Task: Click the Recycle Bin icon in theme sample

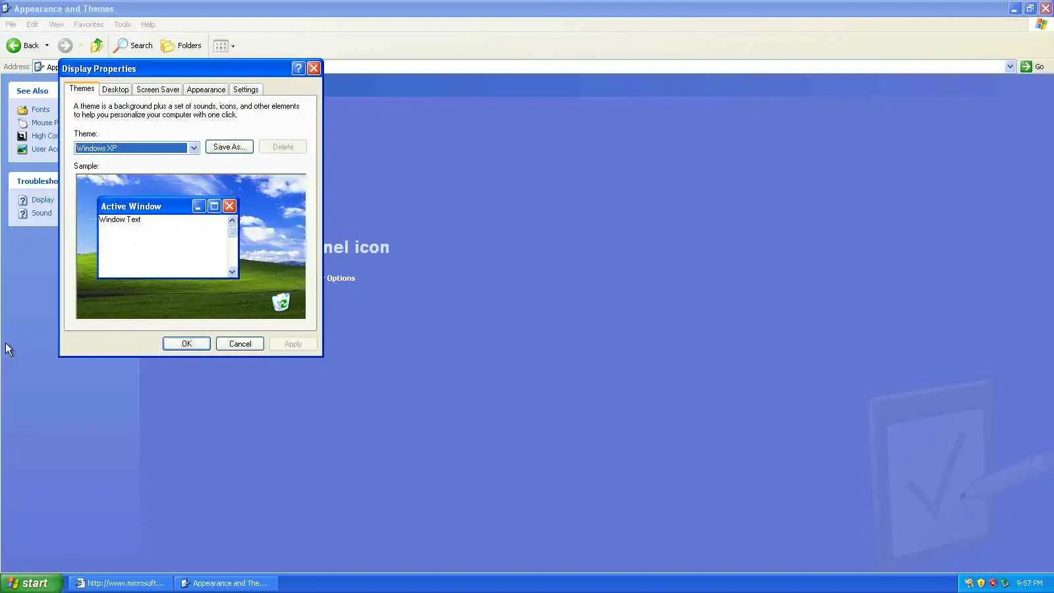Action: 281,302
